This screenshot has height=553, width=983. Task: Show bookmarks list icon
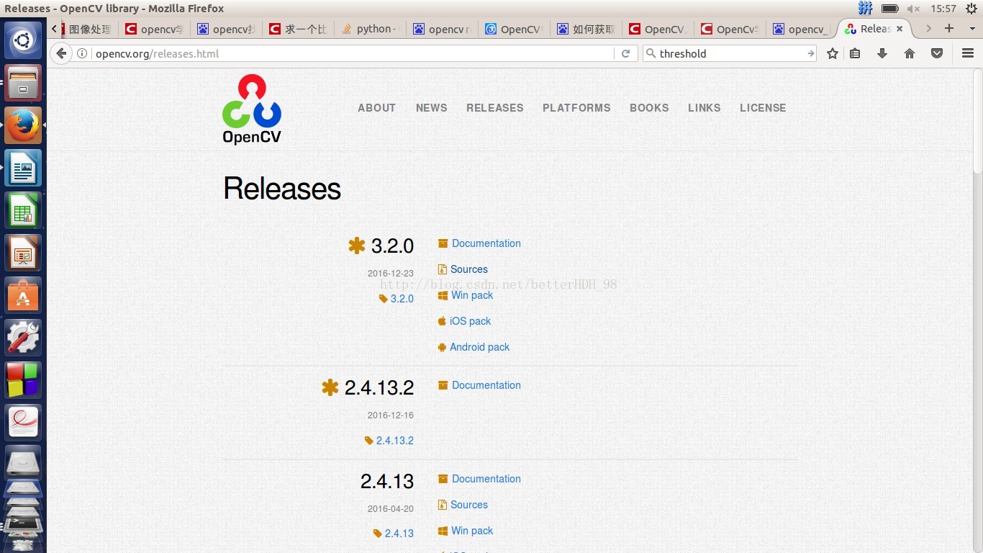coord(855,53)
